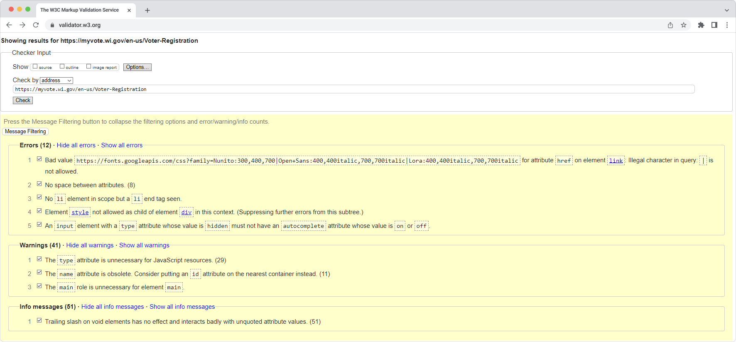Expand the tab search chevron
This screenshot has height=342, width=736.
click(x=727, y=10)
